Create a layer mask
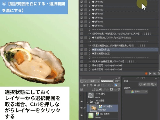The image size is (160, 120). (x=111, y=89)
